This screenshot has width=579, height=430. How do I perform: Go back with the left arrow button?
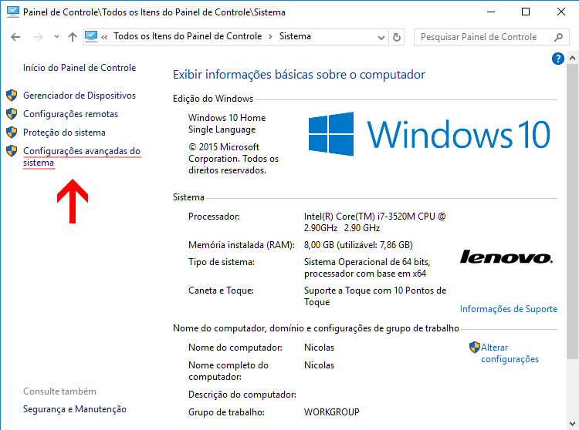coord(15,37)
